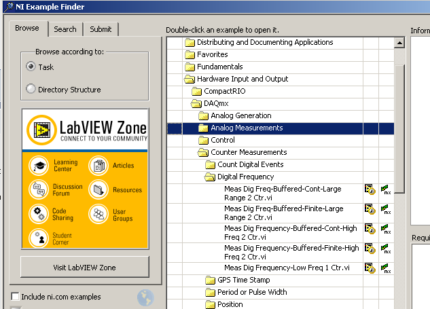Click the LabVIEW Zone logo icon
This screenshot has height=309, width=430.
click(x=42, y=130)
